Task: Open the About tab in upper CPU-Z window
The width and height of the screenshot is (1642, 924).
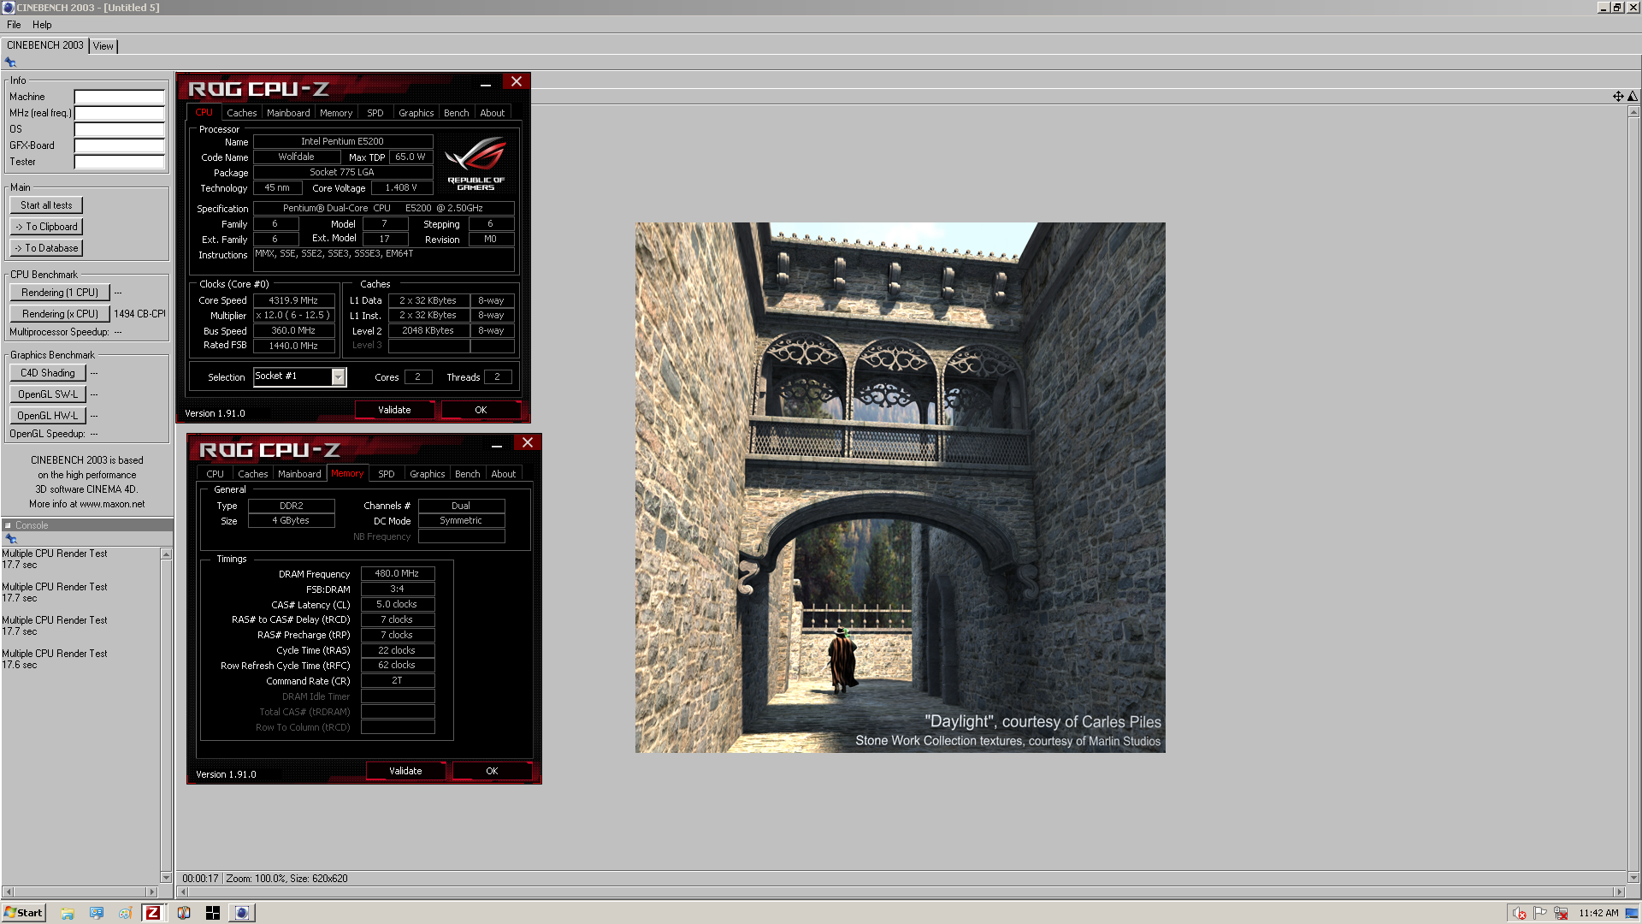Action: point(492,113)
